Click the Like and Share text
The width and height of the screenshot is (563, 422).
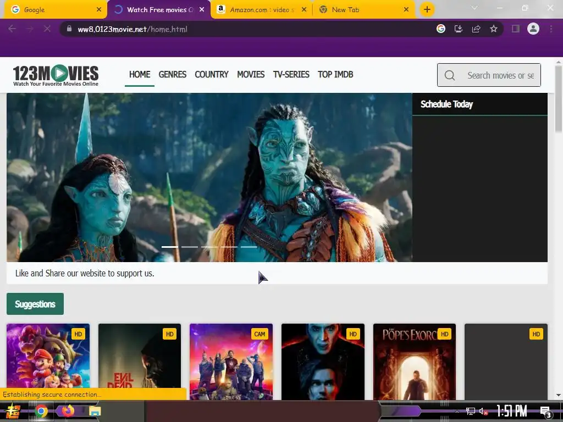pyautogui.click(x=85, y=274)
